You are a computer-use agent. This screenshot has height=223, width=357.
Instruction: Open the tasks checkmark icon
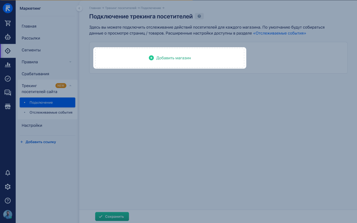click(8, 79)
